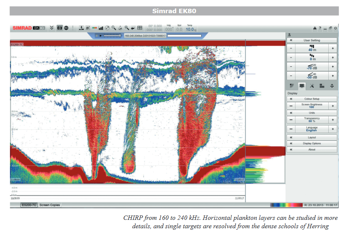
Task: Click the monitor Display tab icon
Action: pyautogui.click(x=302, y=86)
